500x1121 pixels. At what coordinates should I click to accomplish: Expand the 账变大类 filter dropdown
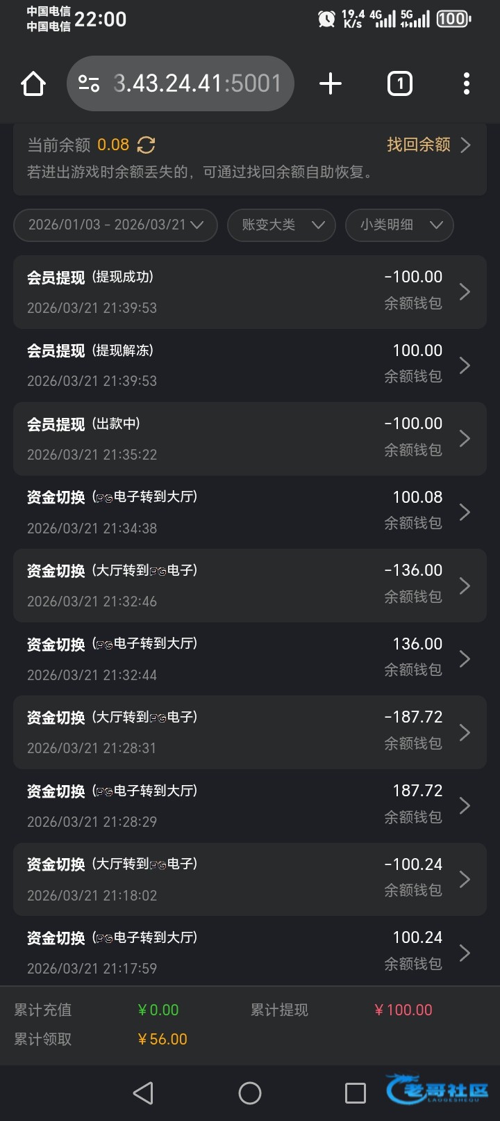(282, 225)
